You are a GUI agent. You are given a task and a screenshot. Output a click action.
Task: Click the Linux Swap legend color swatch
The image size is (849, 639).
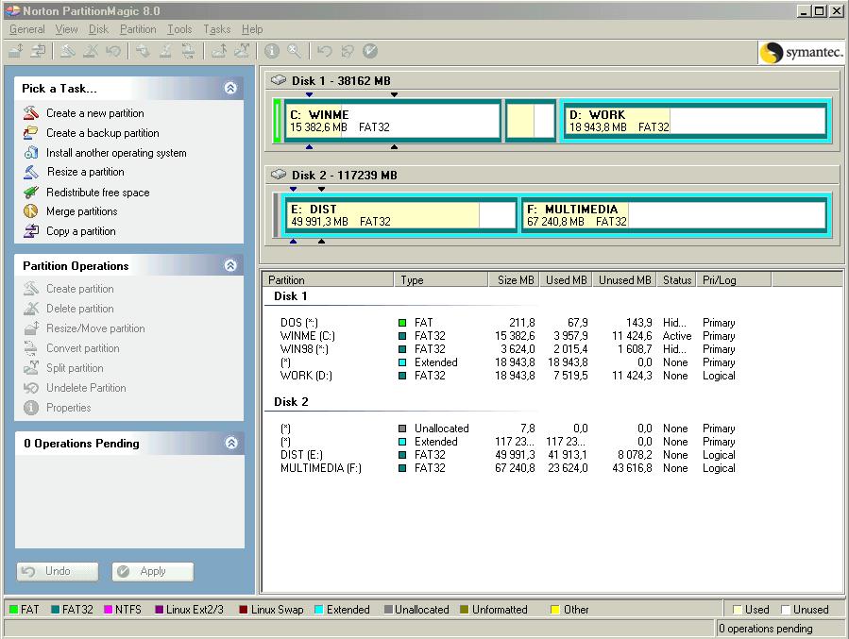(x=244, y=609)
